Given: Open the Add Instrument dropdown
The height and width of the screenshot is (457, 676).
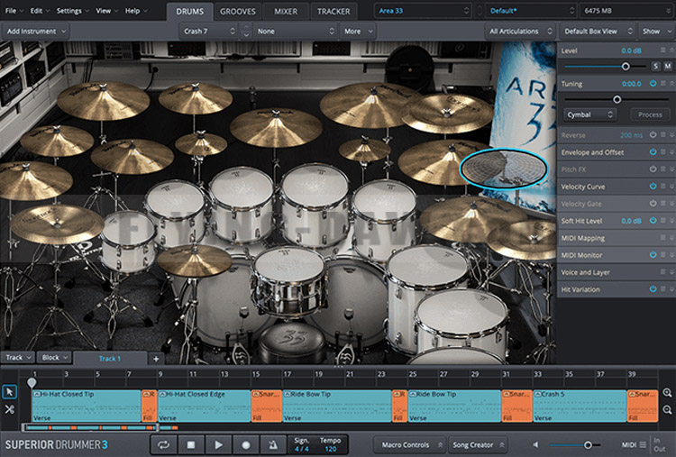Looking at the screenshot, I should click(x=36, y=31).
